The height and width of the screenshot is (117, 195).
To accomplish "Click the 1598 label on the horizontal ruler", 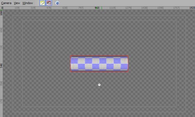I will (160, 8).
